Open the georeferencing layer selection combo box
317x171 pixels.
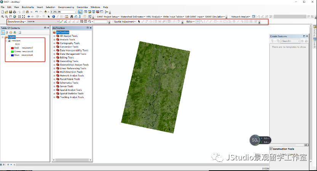tap(43, 21)
